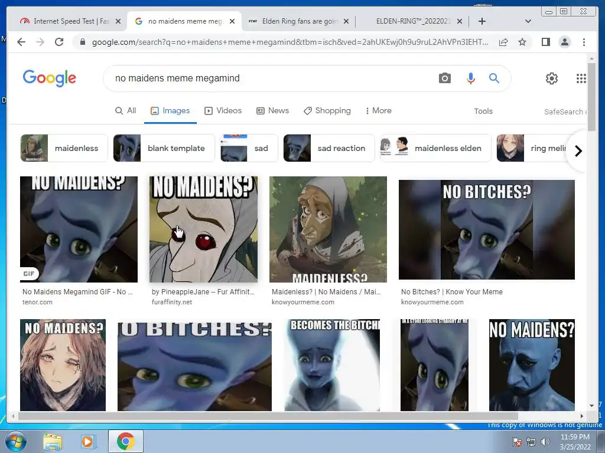605x453 pixels.
Task: Select the Images search tab
Action: click(x=170, y=111)
